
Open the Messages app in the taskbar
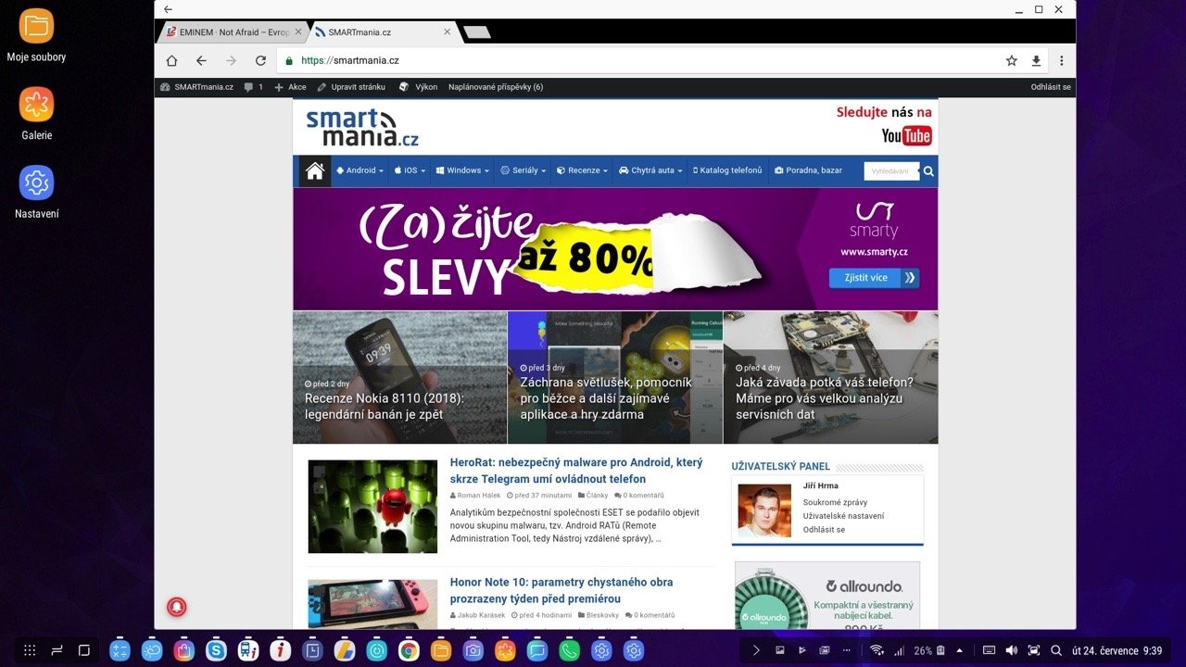click(536, 650)
